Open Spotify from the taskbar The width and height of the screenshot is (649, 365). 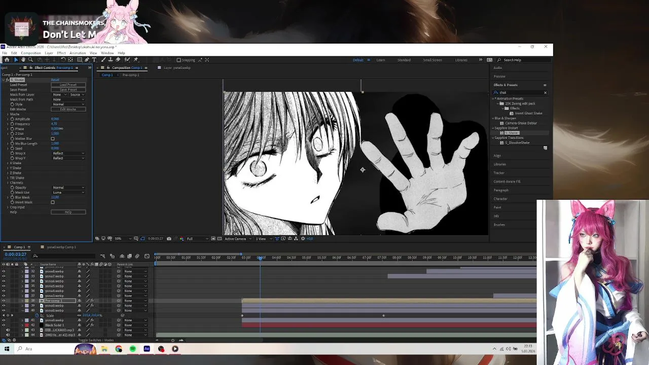click(x=133, y=349)
